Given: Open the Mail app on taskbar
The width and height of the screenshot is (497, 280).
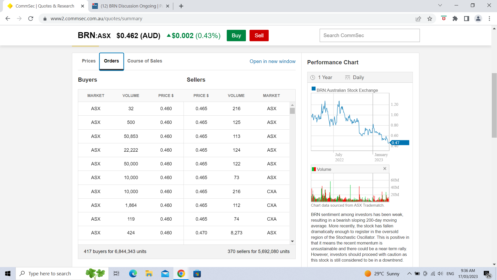Looking at the screenshot, I should click(x=165, y=274).
